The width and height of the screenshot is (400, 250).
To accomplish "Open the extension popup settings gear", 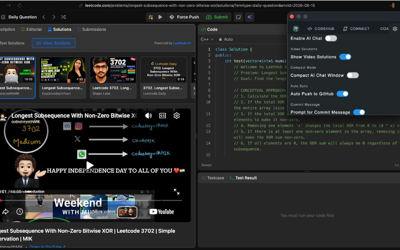I will tap(395, 29).
